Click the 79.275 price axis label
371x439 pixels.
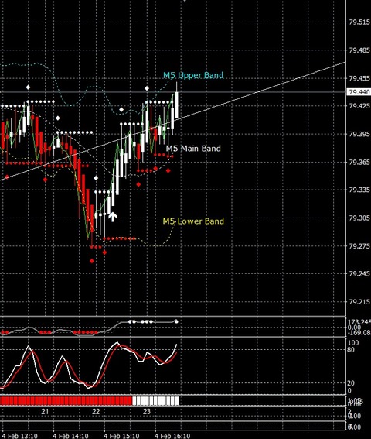coord(359,245)
